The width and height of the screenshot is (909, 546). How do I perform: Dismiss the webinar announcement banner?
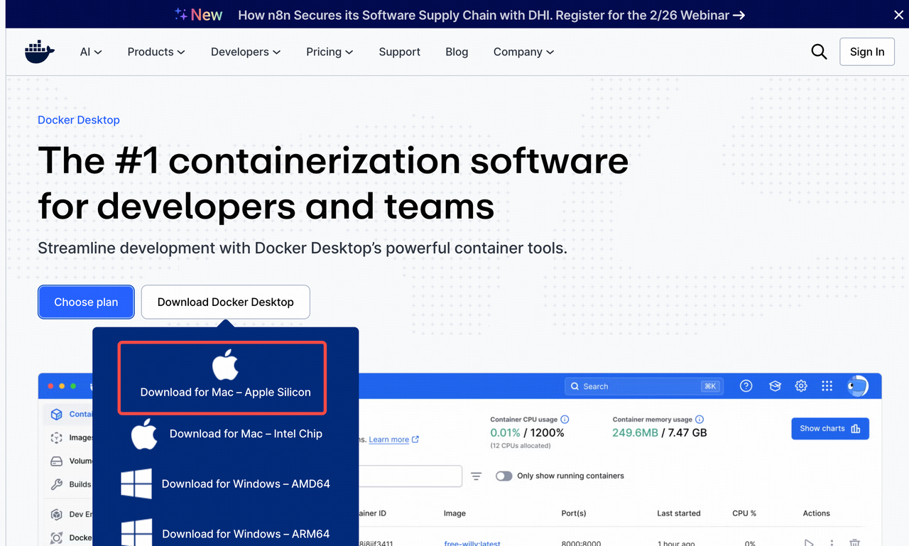point(898,14)
